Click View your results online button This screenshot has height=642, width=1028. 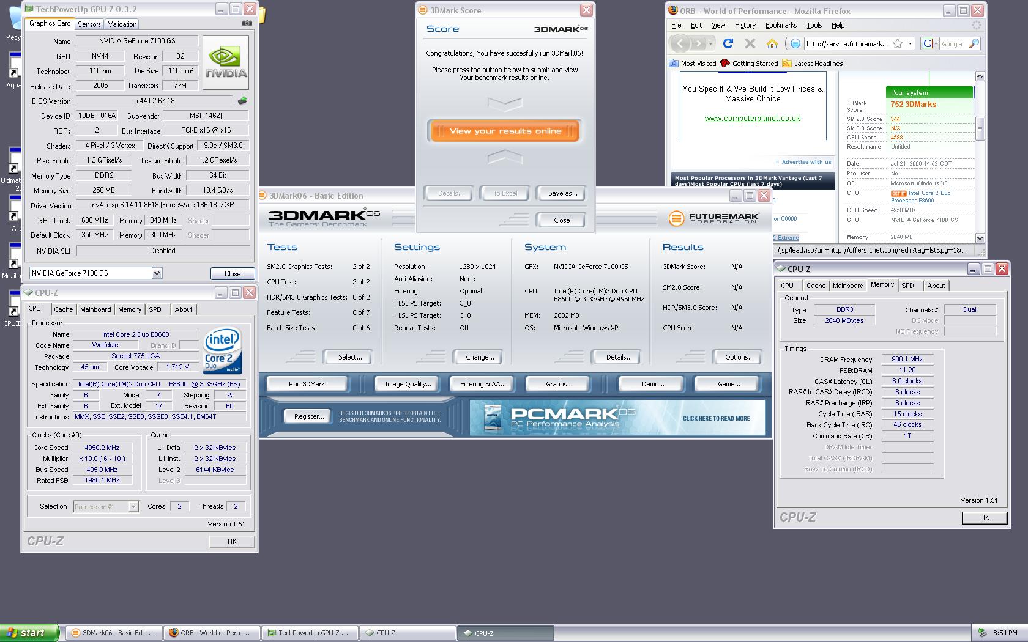505,131
